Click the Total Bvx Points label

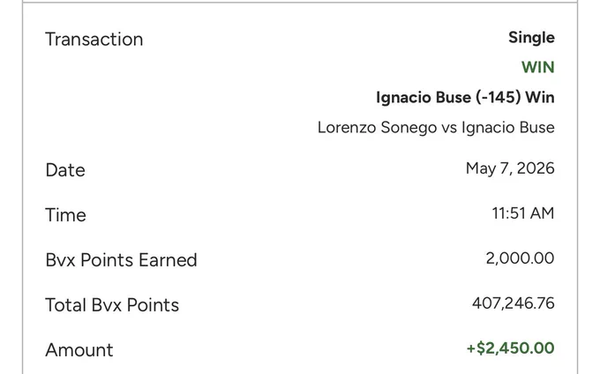click(112, 305)
